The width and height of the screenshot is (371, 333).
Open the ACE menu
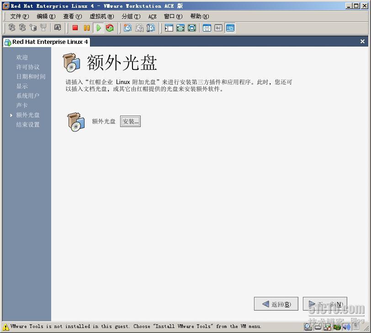click(153, 16)
